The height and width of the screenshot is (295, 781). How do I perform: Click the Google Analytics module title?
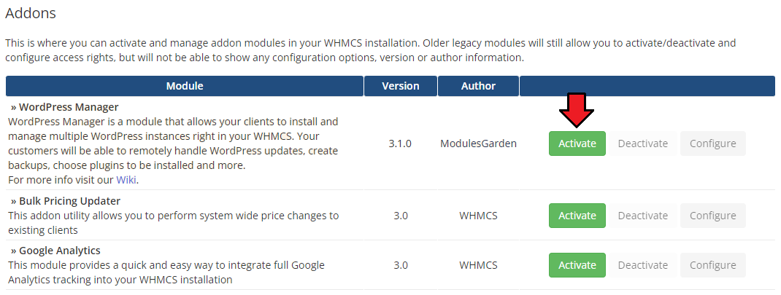click(x=55, y=251)
